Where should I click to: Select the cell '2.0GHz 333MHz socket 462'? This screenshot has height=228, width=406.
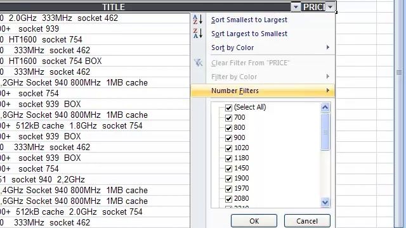(x=95, y=18)
